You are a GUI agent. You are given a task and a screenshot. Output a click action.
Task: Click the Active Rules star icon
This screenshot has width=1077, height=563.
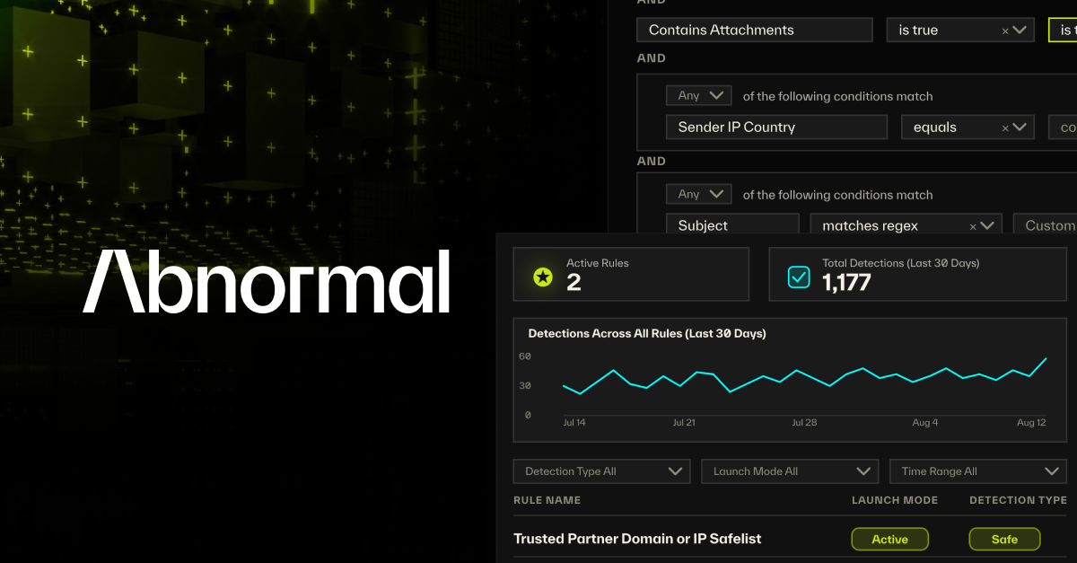pyautogui.click(x=543, y=277)
